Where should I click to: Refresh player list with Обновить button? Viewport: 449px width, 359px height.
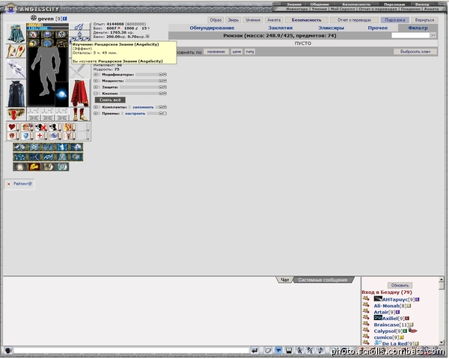pos(400,286)
